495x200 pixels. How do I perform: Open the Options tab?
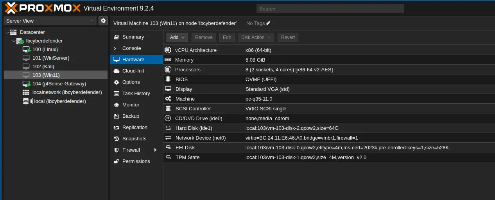136,82
